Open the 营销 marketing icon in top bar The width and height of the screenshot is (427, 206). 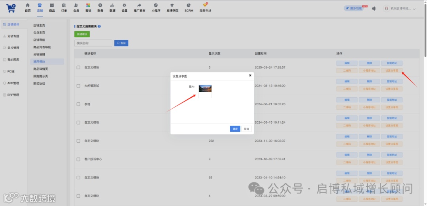[x=88, y=5]
